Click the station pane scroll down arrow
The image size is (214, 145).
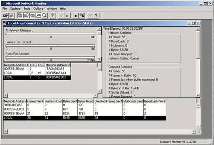pyautogui.click(x=198, y=127)
